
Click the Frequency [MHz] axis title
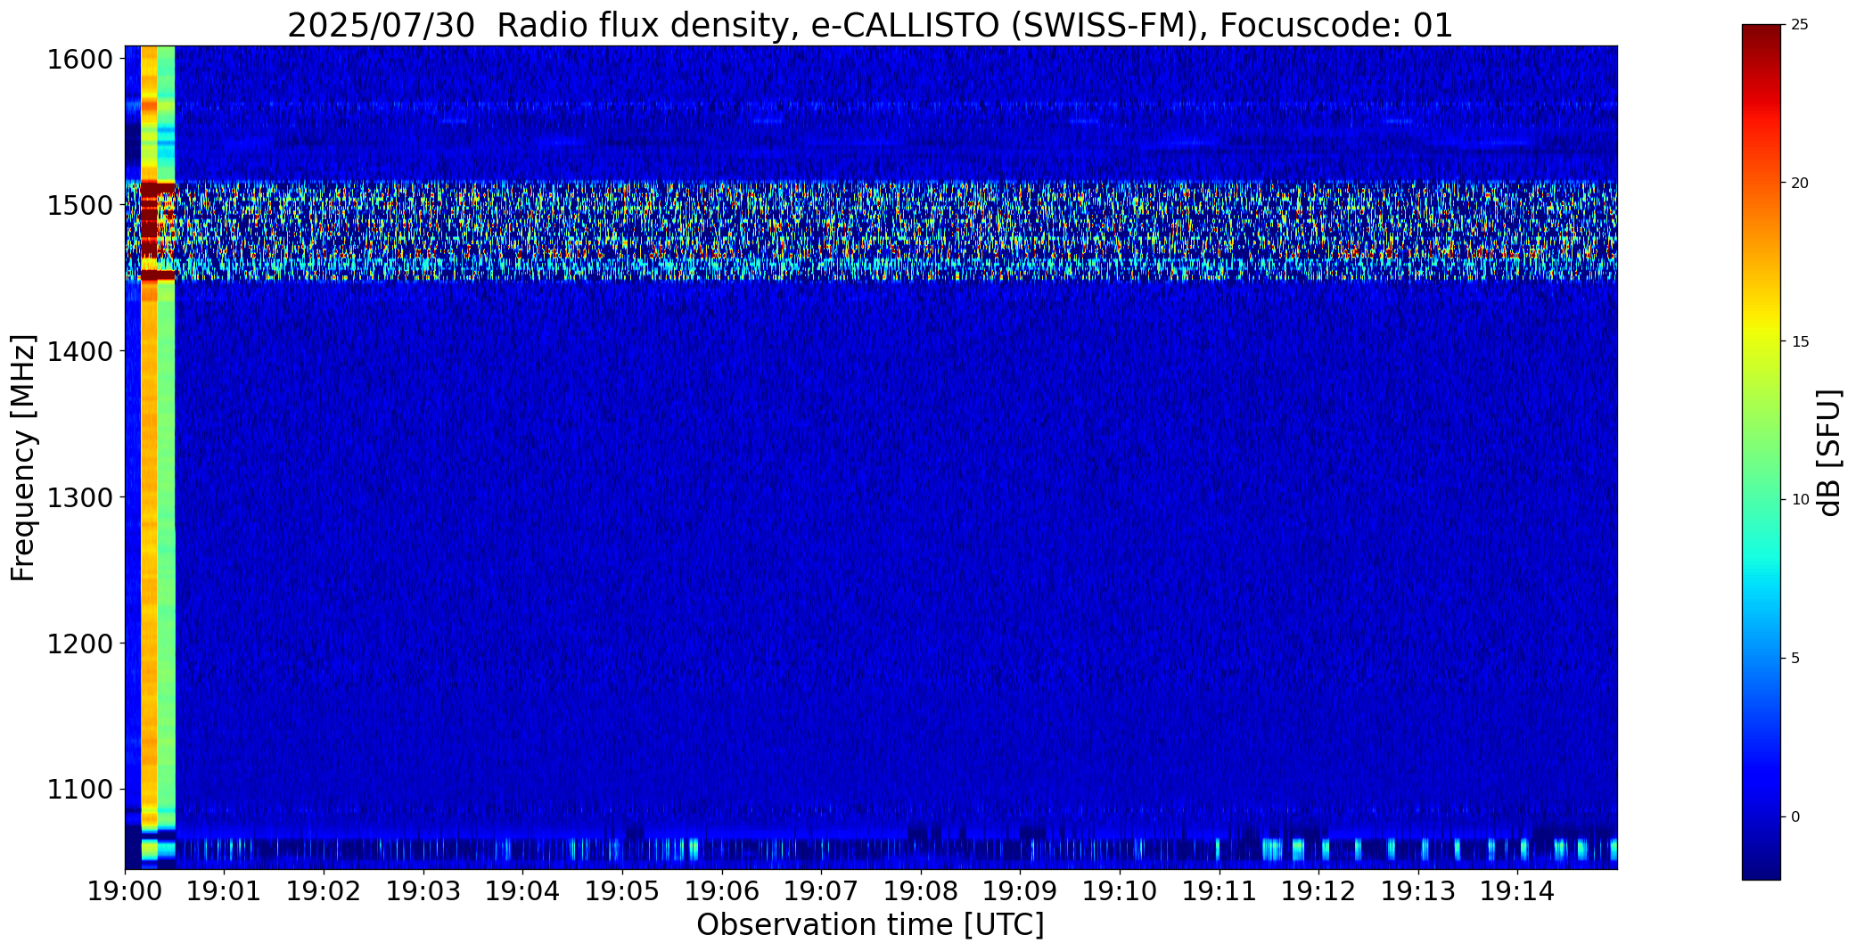23,457
